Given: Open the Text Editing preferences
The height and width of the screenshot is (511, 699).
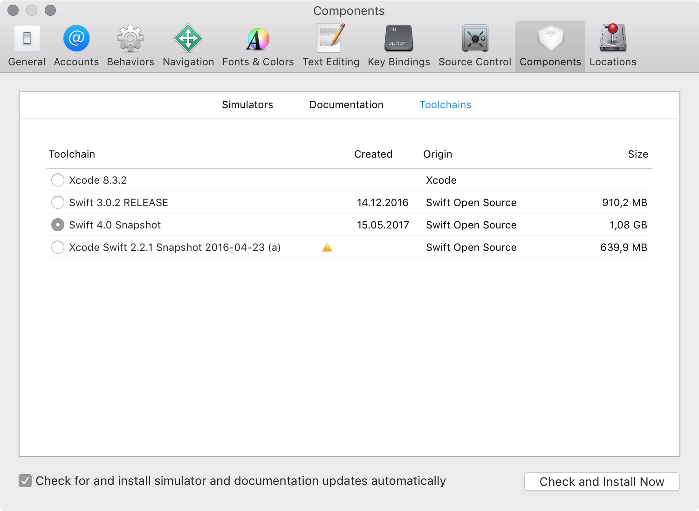Looking at the screenshot, I should (331, 46).
